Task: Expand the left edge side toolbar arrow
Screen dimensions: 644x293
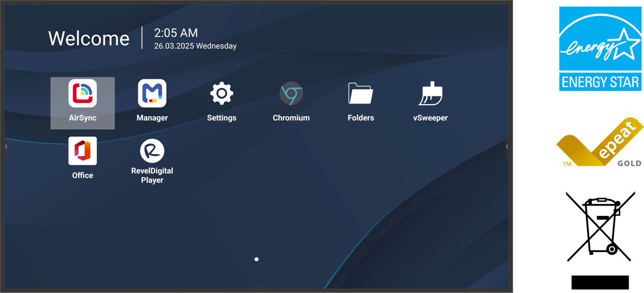Action: (x=6, y=147)
